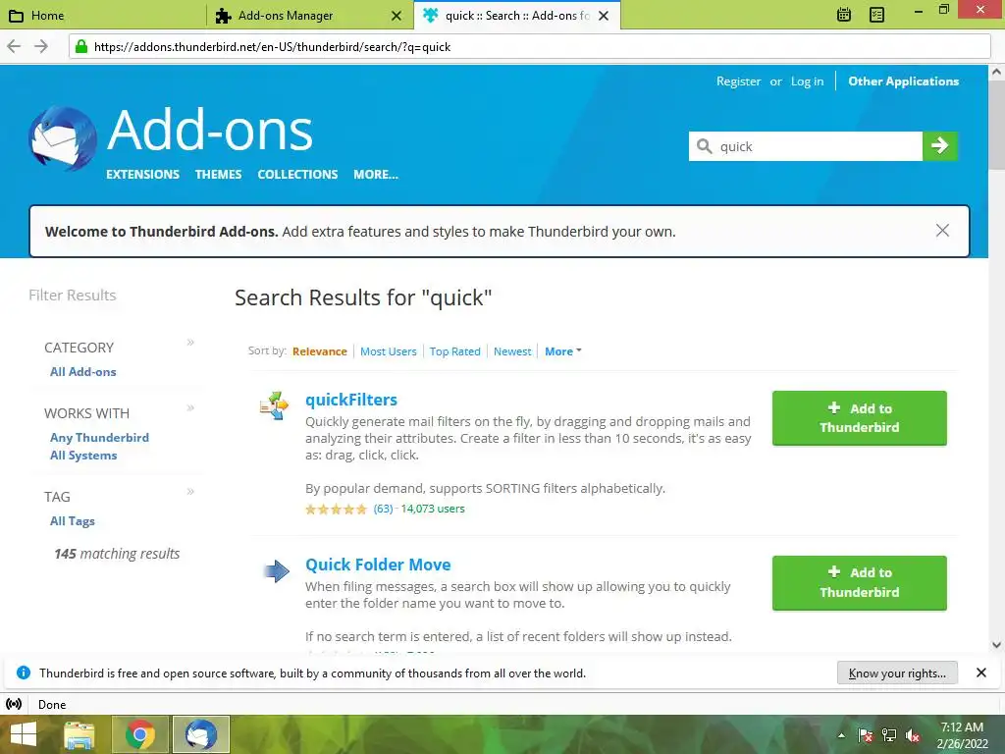1005x754 pixels.
Task: Click the page scrollbar down arrow
Action: tap(996, 645)
